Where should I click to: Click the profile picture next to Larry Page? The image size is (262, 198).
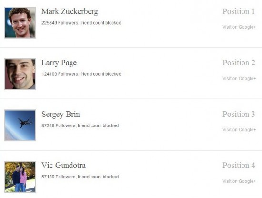tap(20, 74)
